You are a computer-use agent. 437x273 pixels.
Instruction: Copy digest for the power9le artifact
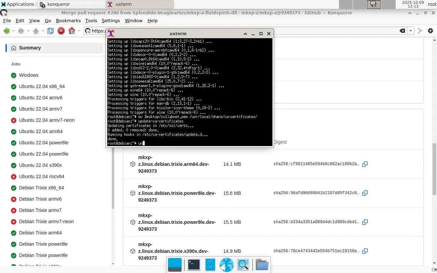[x=365, y=222]
